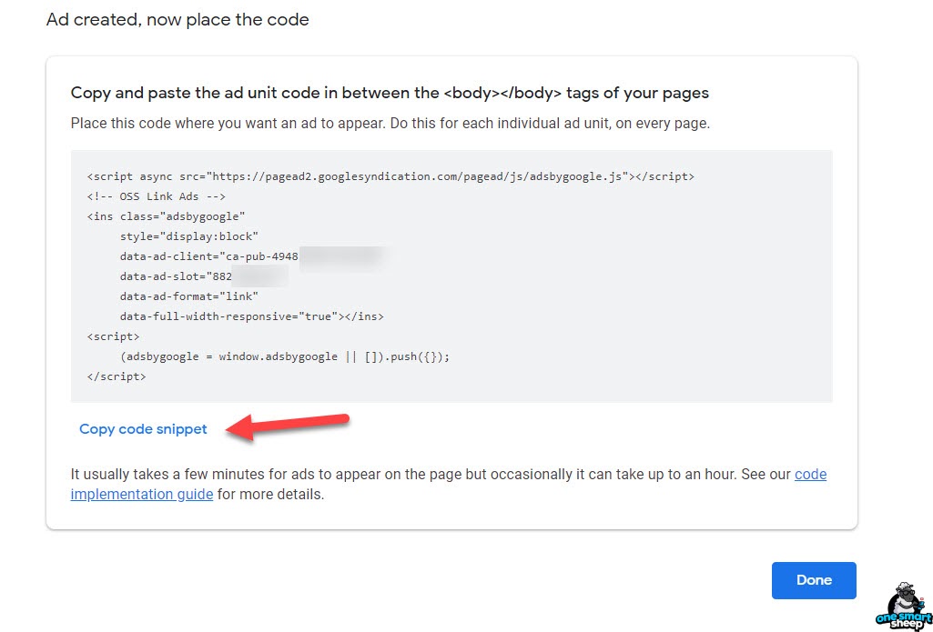This screenshot has width=933, height=632.
Task: Click the data-ad-format link line
Action: pyautogui.click(x=188, y=296)
